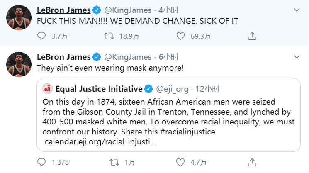This screenshot has width=309, height=173.
Task: Click the Equal Justice Initiative logo icon
Action: (49, 89)
